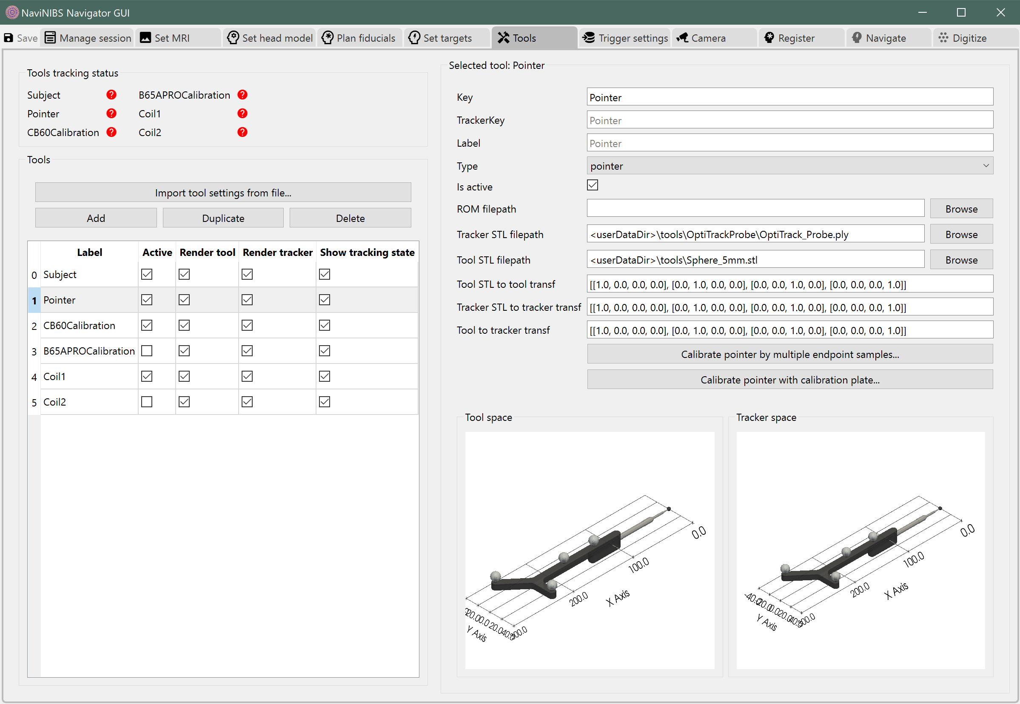Screen dimensions: 1020x704
Task: Toggle Render tracker for CB60Calibration row
Action: click(247, 325)
